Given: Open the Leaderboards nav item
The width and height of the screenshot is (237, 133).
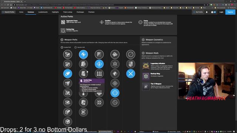Looking at the screenshot, I should (x=43, y=12).
